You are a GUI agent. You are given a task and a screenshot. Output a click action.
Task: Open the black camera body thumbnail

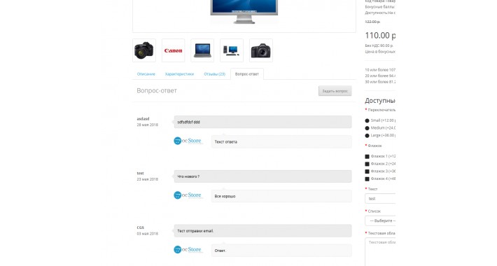point(261,50)
